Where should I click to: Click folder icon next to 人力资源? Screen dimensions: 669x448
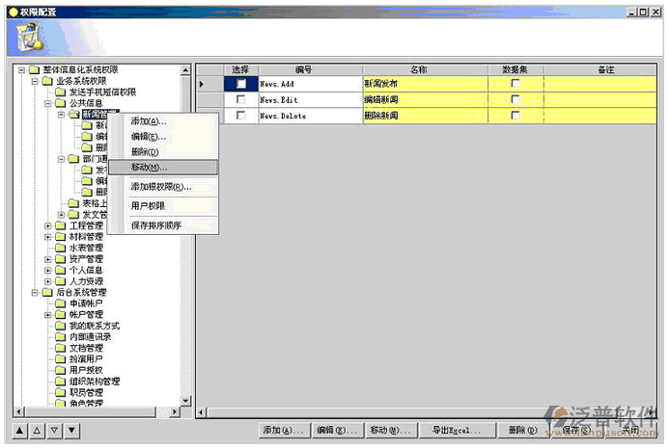point(61,281)
